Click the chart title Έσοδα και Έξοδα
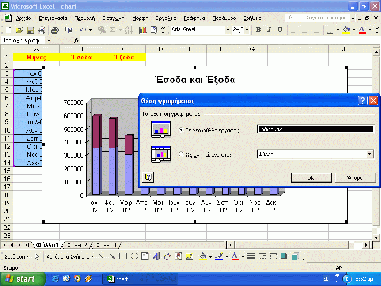 pyautogui.click(x=195, y=79)
